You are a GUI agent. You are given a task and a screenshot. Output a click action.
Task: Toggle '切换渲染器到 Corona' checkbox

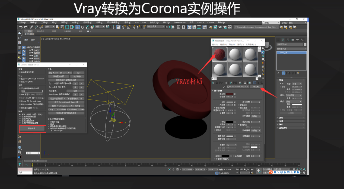click(x=20, y=108)
